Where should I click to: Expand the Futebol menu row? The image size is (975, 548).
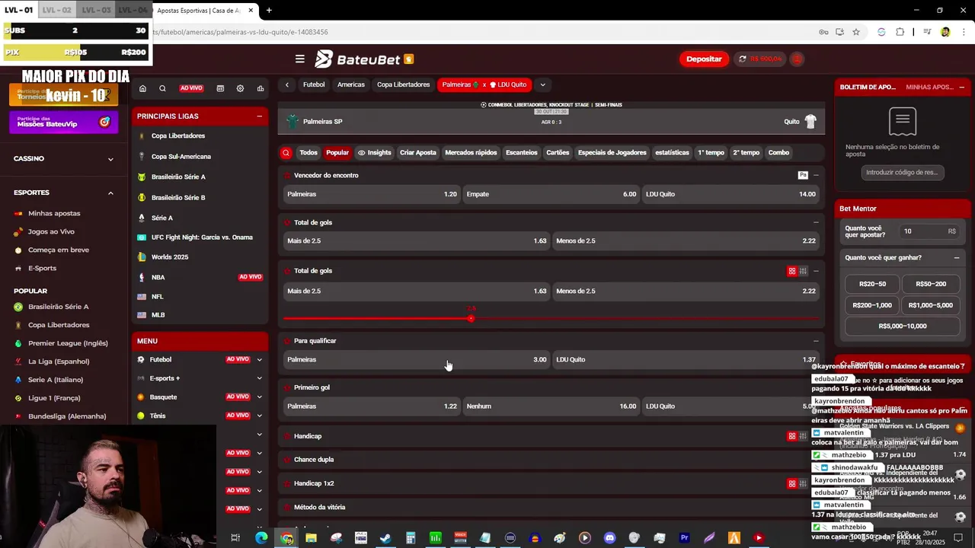(x=259, y=359)
